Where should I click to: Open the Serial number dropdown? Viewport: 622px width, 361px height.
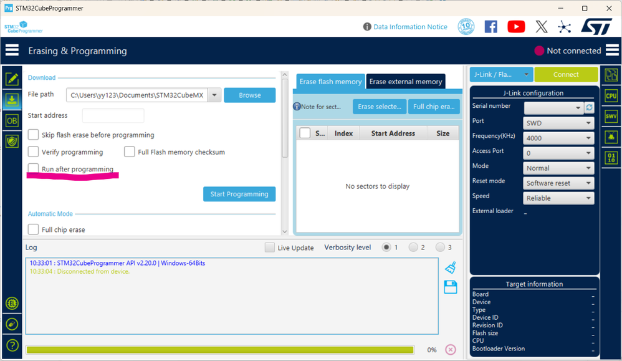point(554,108)
